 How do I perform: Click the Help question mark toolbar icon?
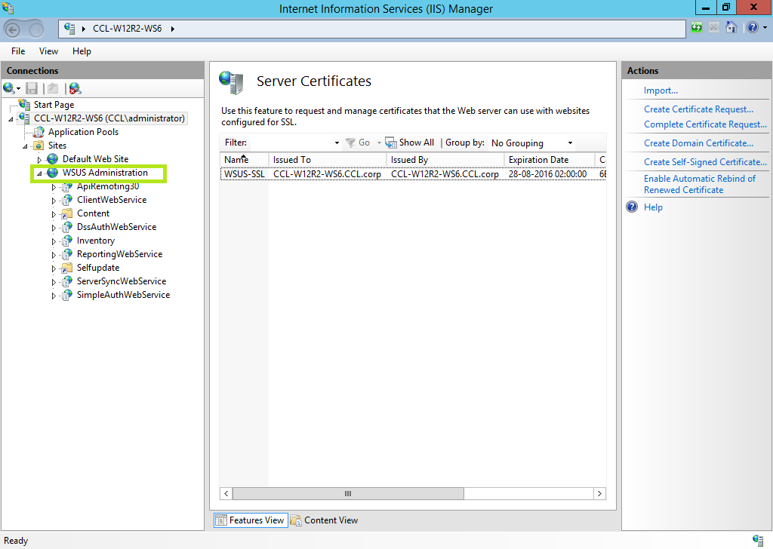[751, 28]
